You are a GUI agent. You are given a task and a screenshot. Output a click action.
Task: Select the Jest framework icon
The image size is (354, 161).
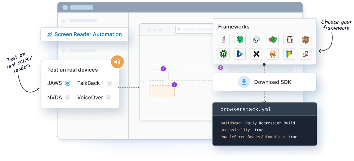pyautogui.click(x=306, y=54)
